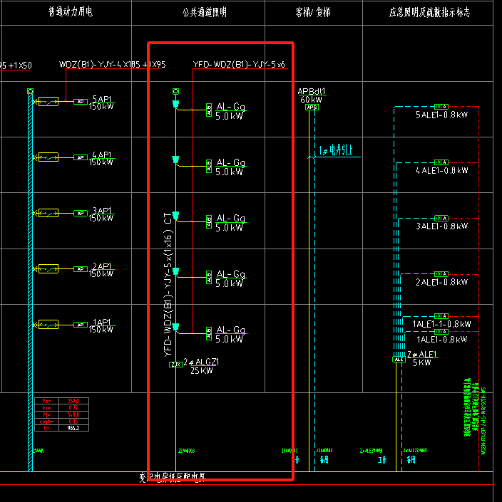Viewport: 502px width, 502px height.
Task: Click the panel symbol above 1ALE1-1-0.8kW
Action: coord(441,316)
